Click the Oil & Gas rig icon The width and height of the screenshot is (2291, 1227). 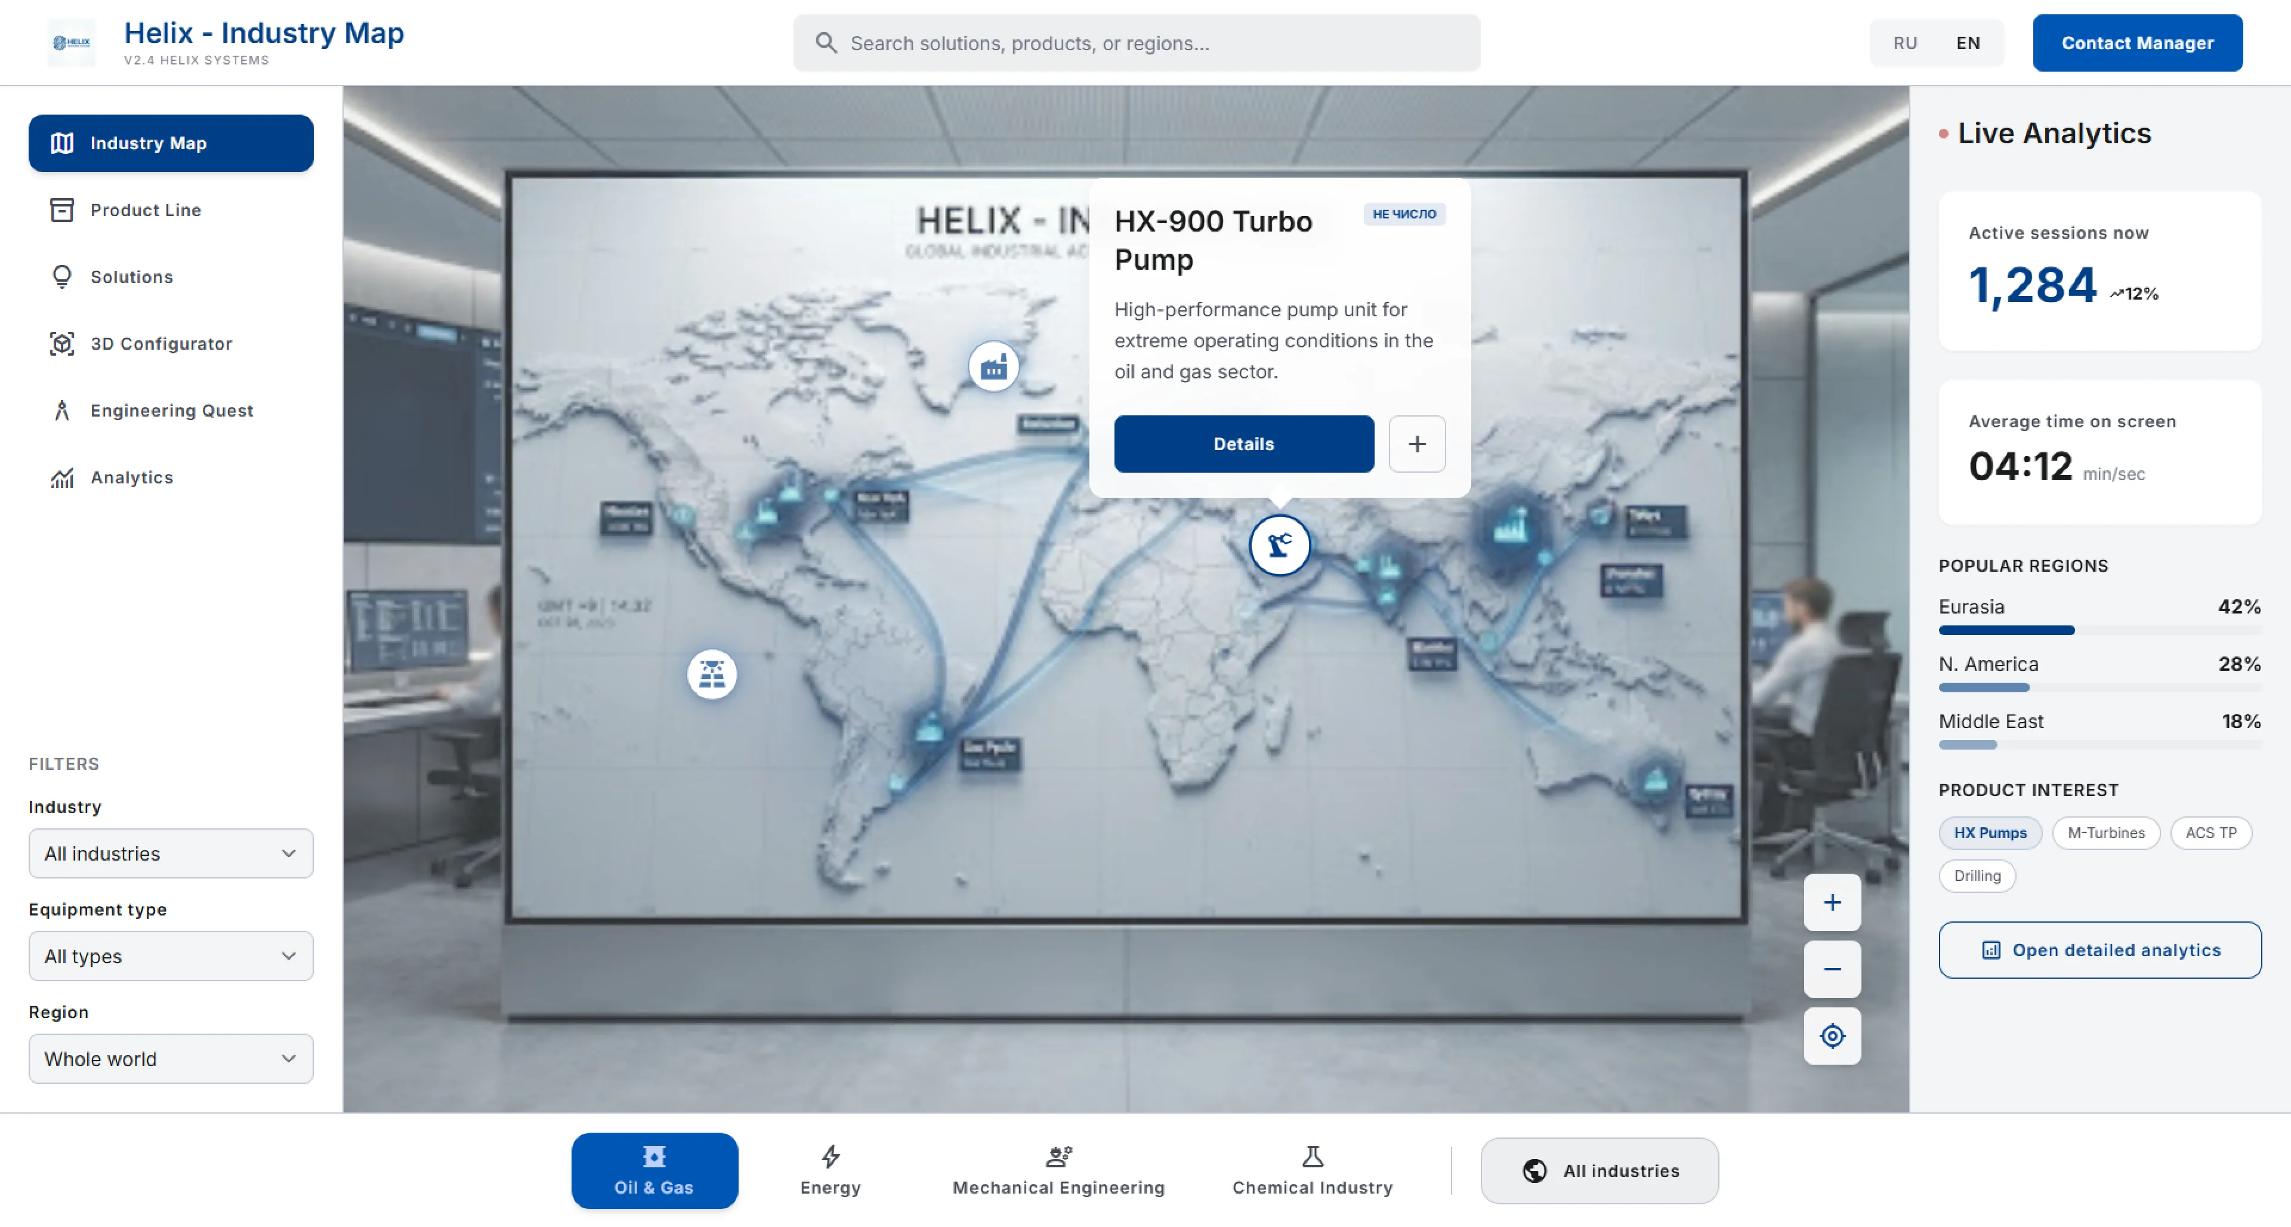[654, 1157]
